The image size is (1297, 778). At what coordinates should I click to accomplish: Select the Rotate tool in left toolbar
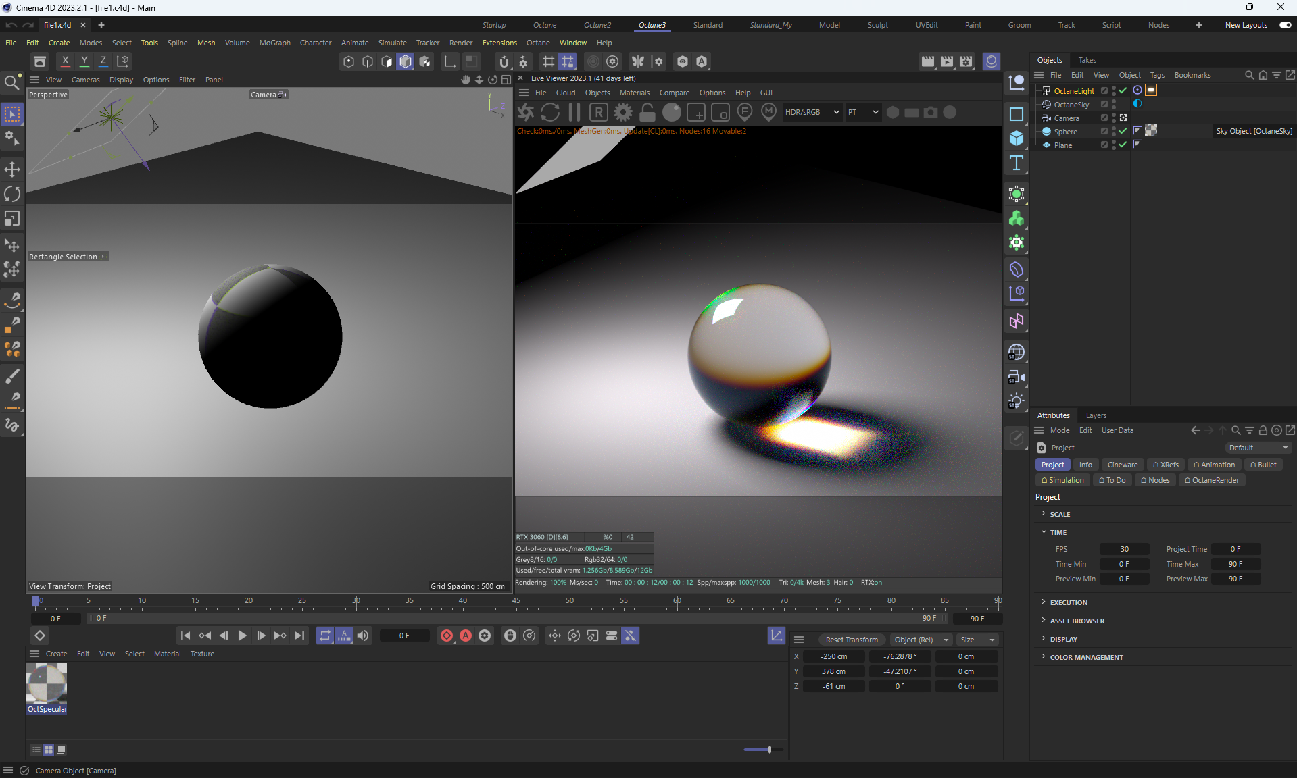point(12,194)
